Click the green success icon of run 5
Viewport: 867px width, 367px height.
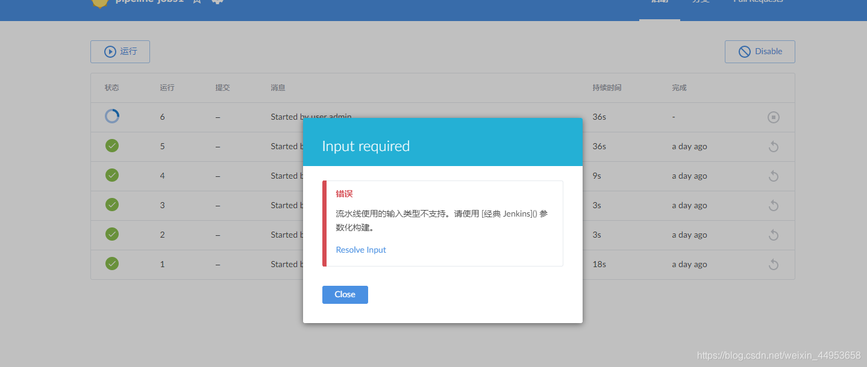[112, 146]
